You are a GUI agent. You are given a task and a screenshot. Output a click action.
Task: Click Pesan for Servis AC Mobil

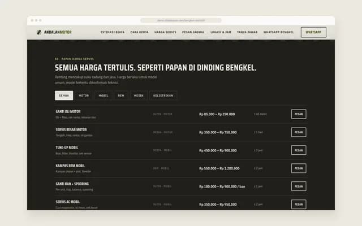[299, 205]
